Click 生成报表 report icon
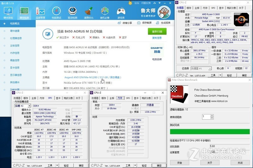Viewport: 253px width, 168px height. [157, 23]
